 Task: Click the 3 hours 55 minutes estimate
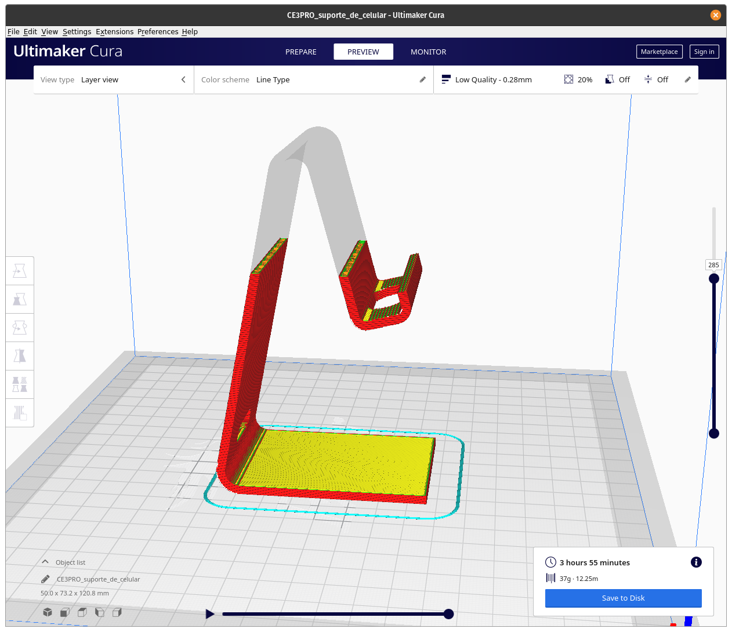[x=595, y=562]
